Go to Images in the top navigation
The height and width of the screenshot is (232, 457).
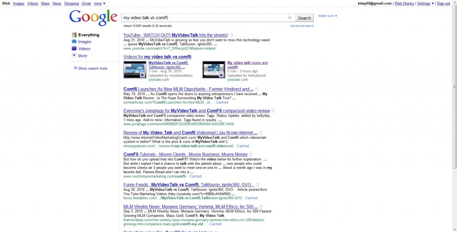19,4
